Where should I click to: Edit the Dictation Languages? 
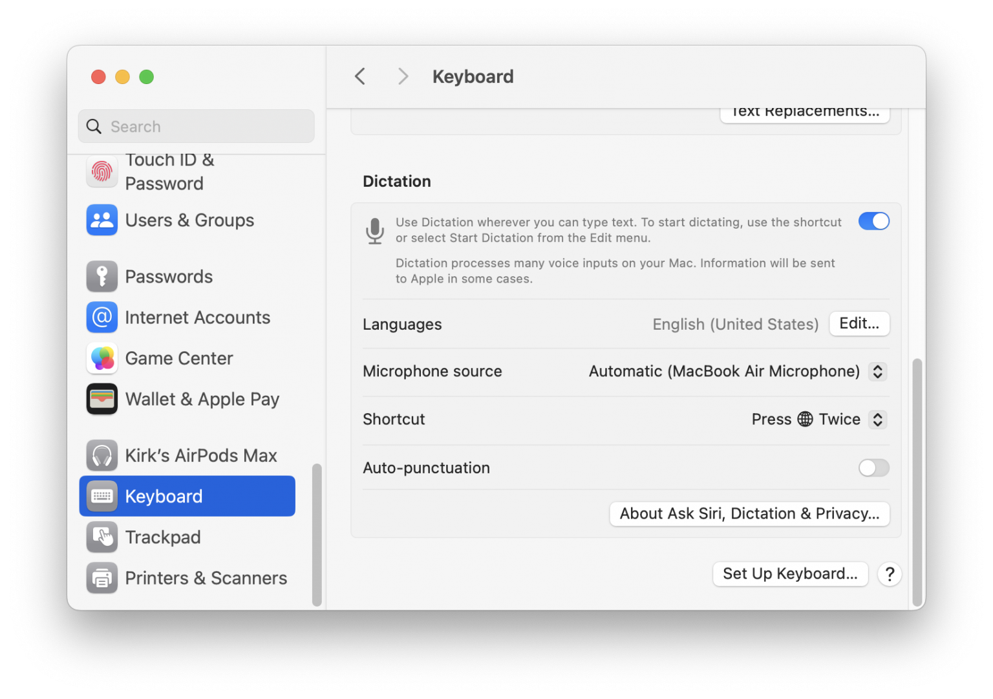click(859, 323)
